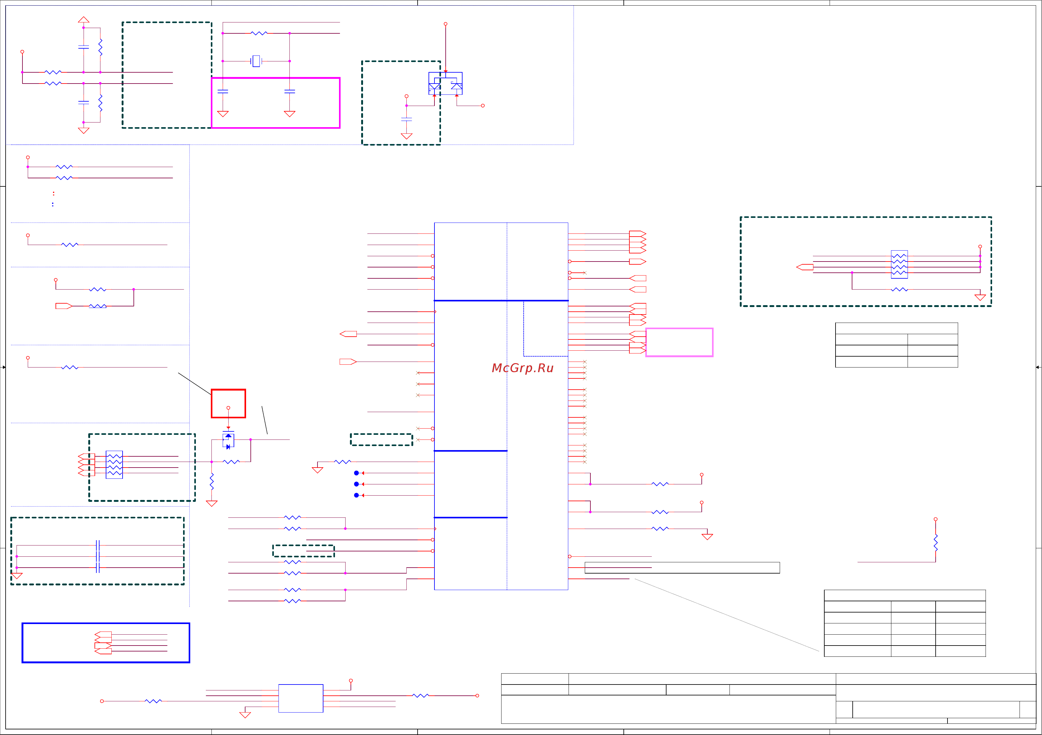
Task: Select the capacitor beneath the dual-diode package
Action: click(407, 119)
